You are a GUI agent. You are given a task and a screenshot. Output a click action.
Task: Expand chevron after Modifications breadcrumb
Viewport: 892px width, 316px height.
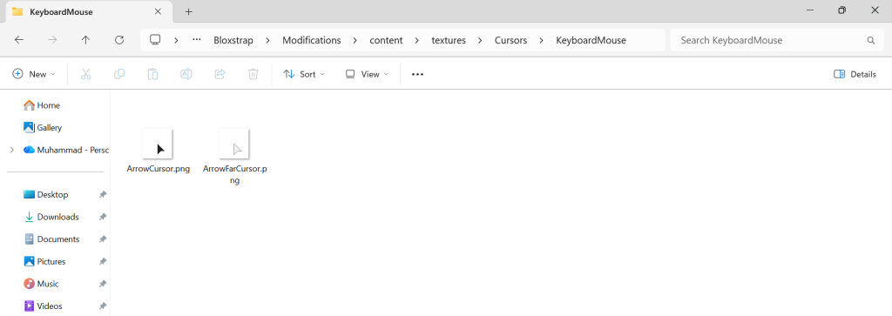click(355, 40)
